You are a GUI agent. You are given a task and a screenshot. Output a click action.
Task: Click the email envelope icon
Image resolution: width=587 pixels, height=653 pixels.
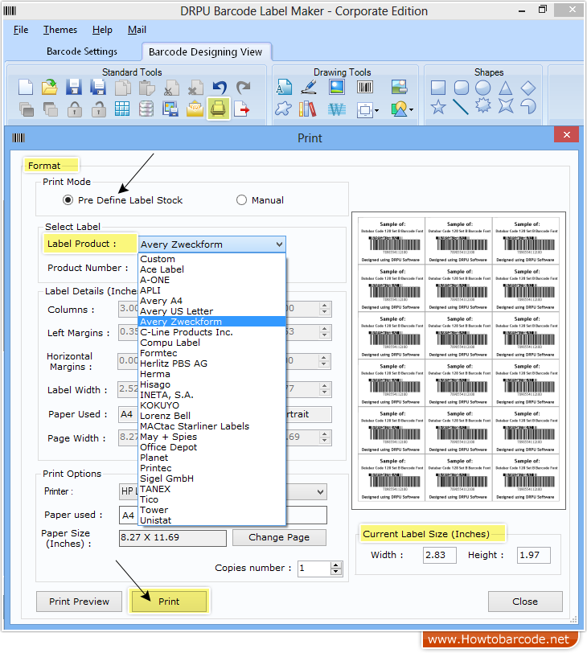[x=195, y=109]
